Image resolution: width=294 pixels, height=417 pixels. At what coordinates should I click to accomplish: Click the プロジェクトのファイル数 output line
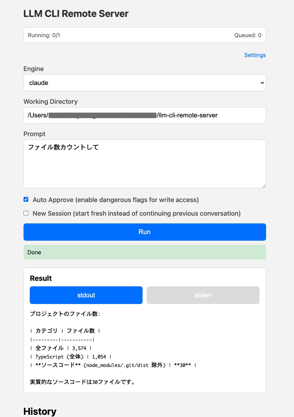point(65,314)
